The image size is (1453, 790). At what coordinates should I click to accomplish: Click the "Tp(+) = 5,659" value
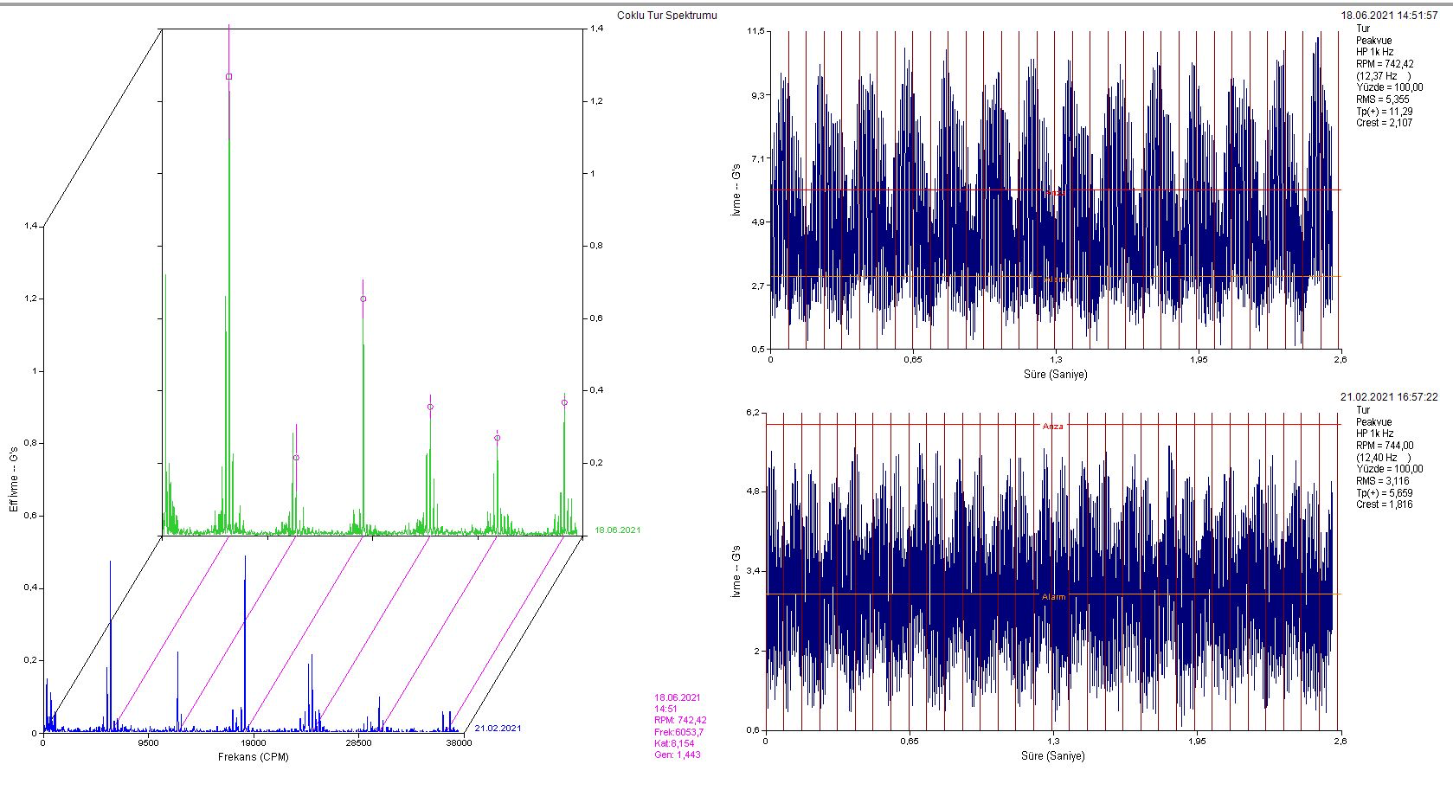click(1385, 493)
